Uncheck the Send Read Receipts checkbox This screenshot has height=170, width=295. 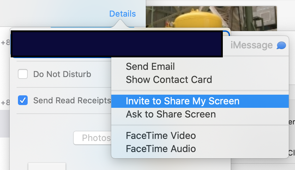point(23,100)
